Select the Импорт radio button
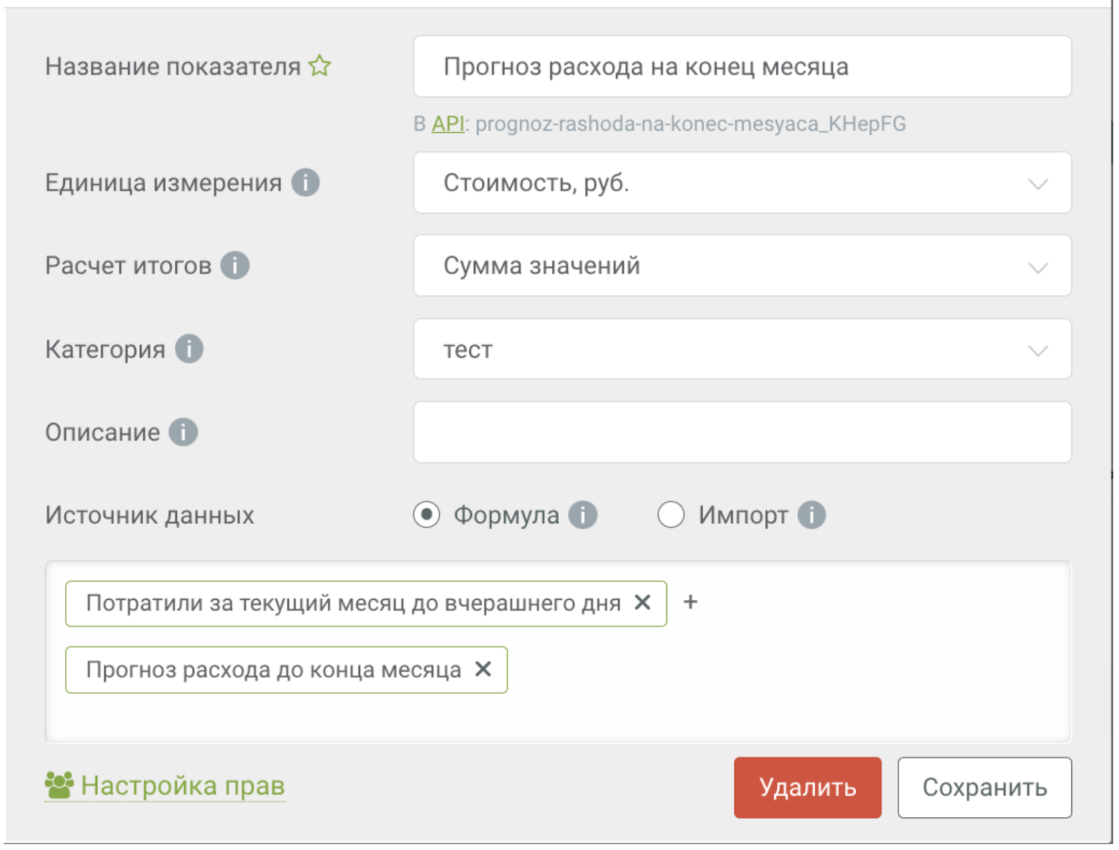This screenshot has width=1119, height=850. [670, 515]
